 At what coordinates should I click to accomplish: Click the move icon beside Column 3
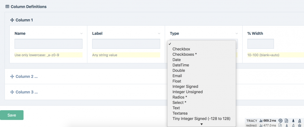[12, 92]
